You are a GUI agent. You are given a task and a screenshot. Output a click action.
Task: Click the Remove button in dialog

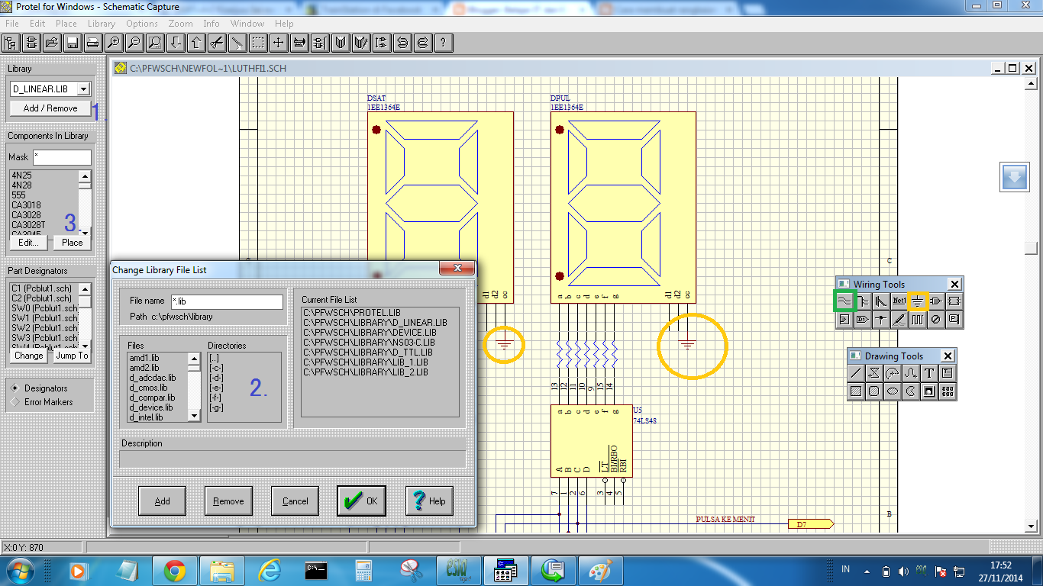click(228, 501)
